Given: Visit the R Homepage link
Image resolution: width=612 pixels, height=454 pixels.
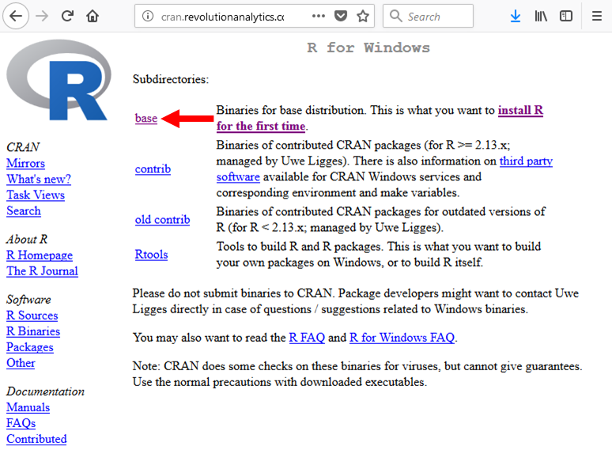Looking at the screenshot, I should point(40,255).
